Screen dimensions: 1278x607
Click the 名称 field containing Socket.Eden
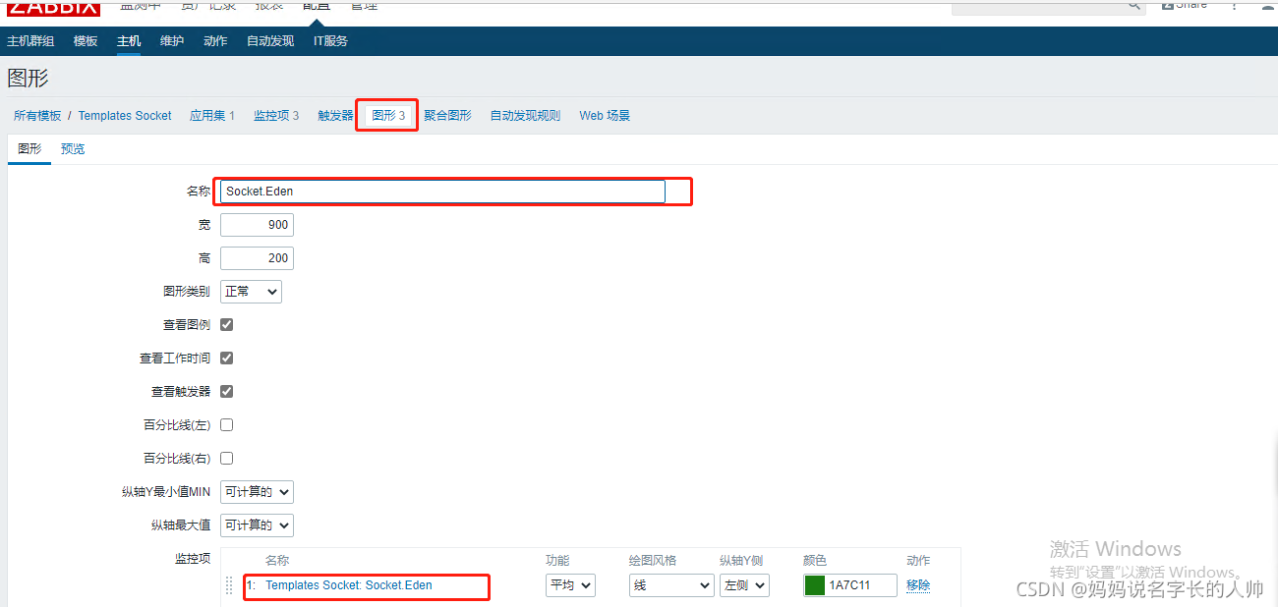[442, 192]
